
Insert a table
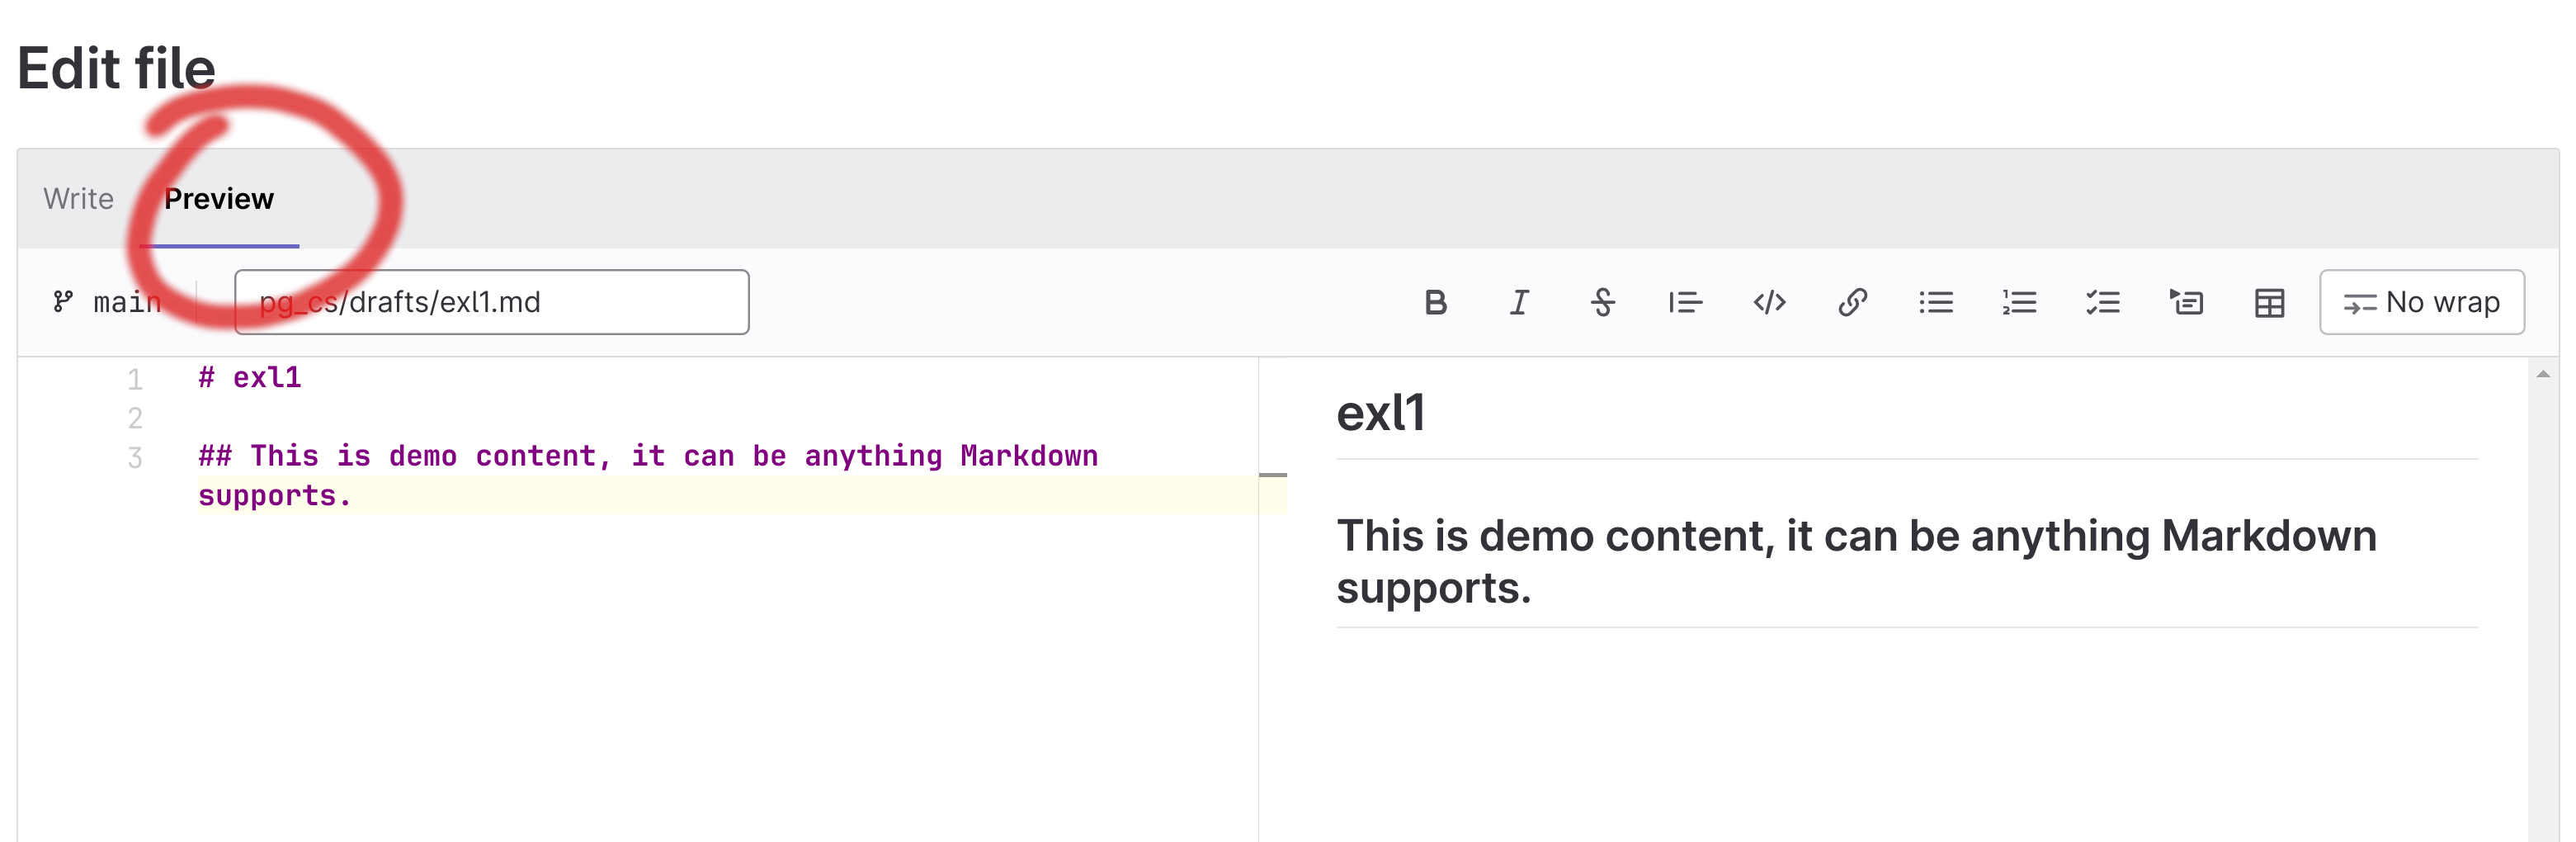pos(2269,302)
